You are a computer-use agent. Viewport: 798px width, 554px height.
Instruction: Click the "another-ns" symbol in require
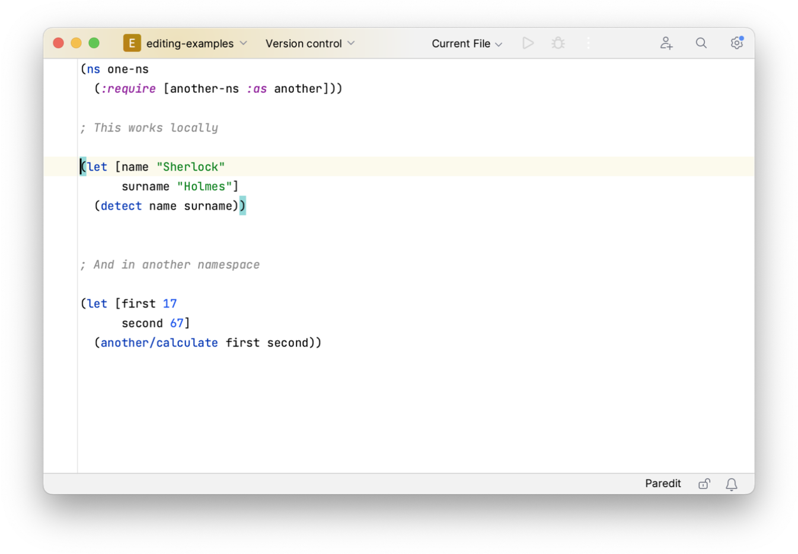(x=205, y=89)
